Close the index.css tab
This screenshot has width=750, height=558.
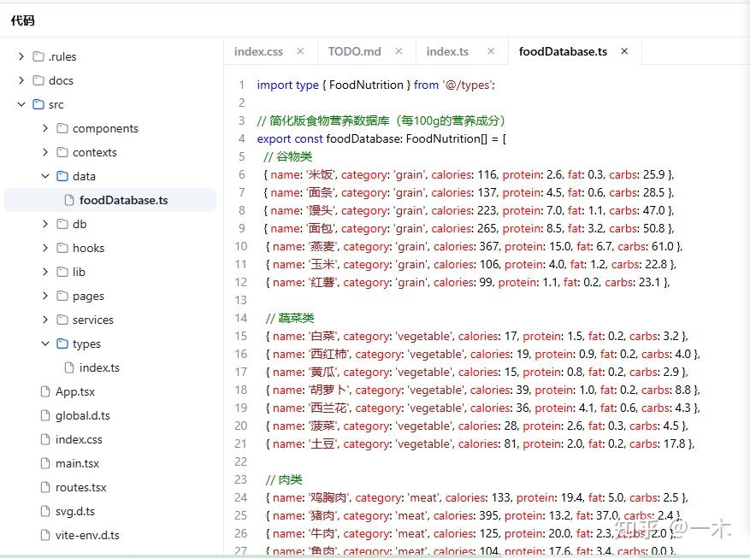click(300, 51)
